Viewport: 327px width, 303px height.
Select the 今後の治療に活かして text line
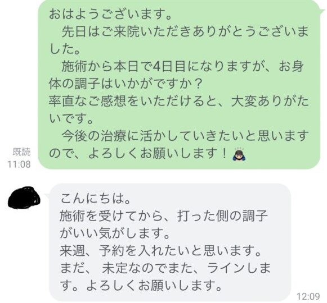click(x=185, y=136)
